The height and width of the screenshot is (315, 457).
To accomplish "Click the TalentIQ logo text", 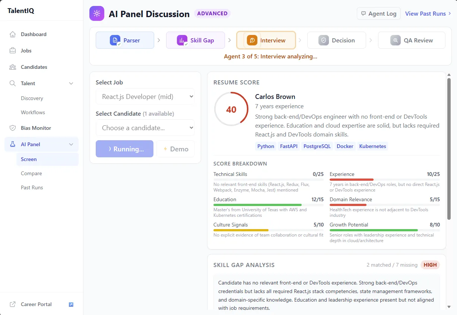I will [21, 11].
